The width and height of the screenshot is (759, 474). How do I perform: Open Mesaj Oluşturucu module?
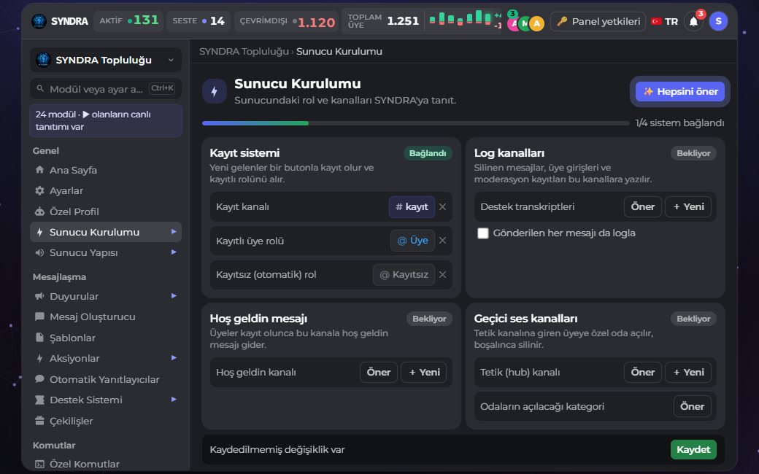tap(106, 316)
